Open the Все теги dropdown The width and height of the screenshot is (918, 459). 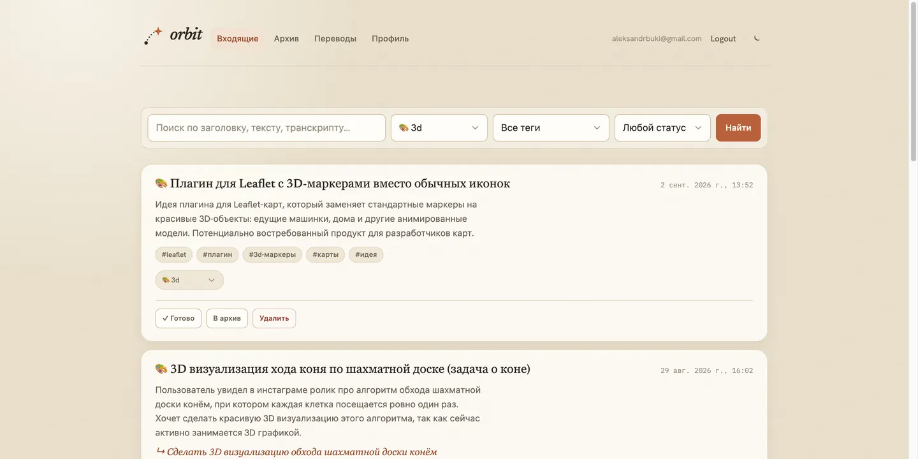551,127
